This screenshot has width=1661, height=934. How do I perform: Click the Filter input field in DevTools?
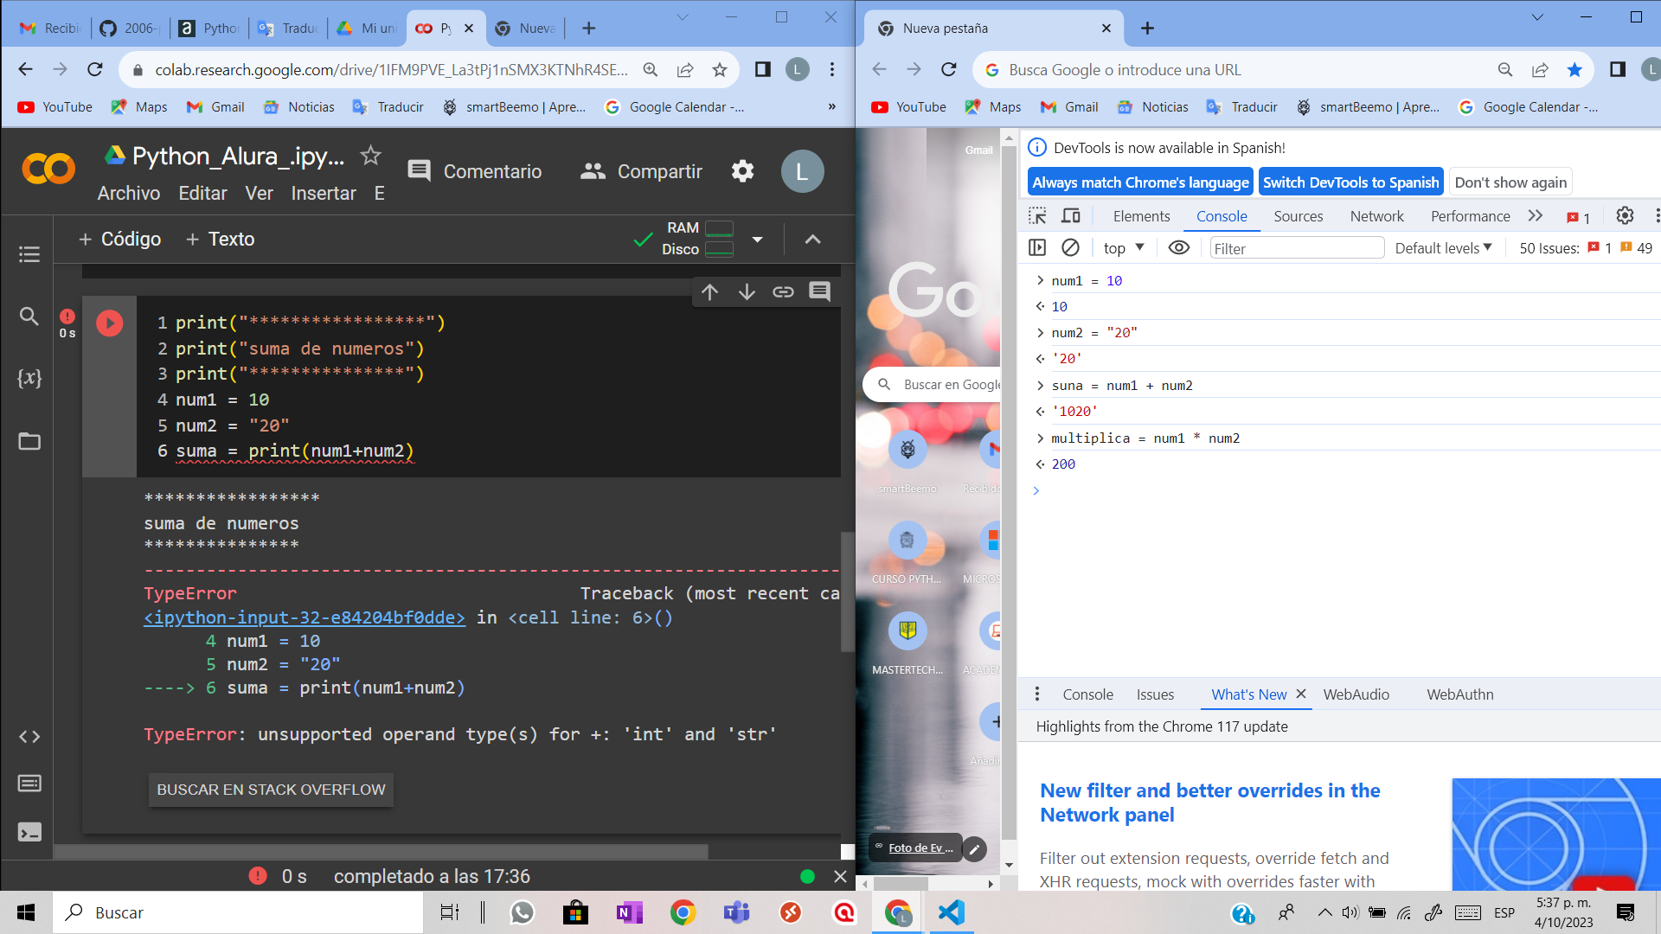(1295, 247)
